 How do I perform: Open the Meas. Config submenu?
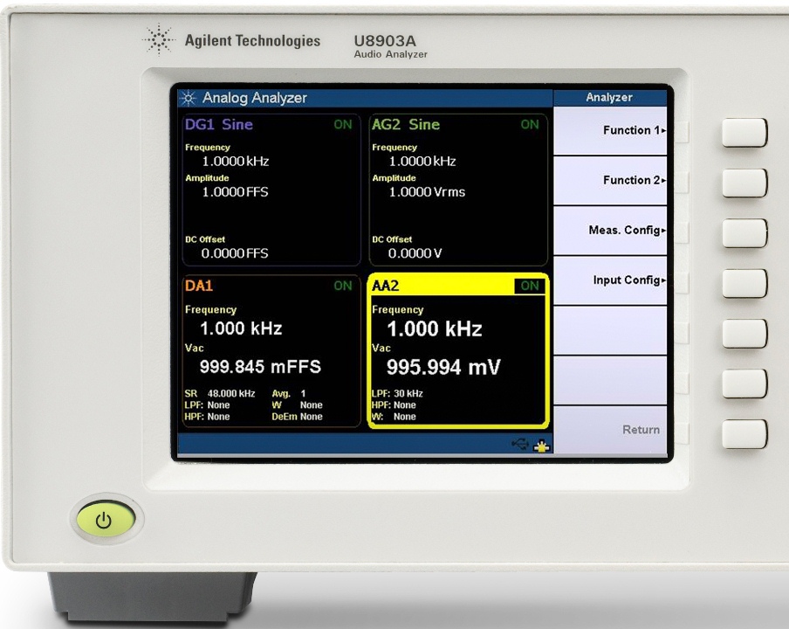pos(610,231)
